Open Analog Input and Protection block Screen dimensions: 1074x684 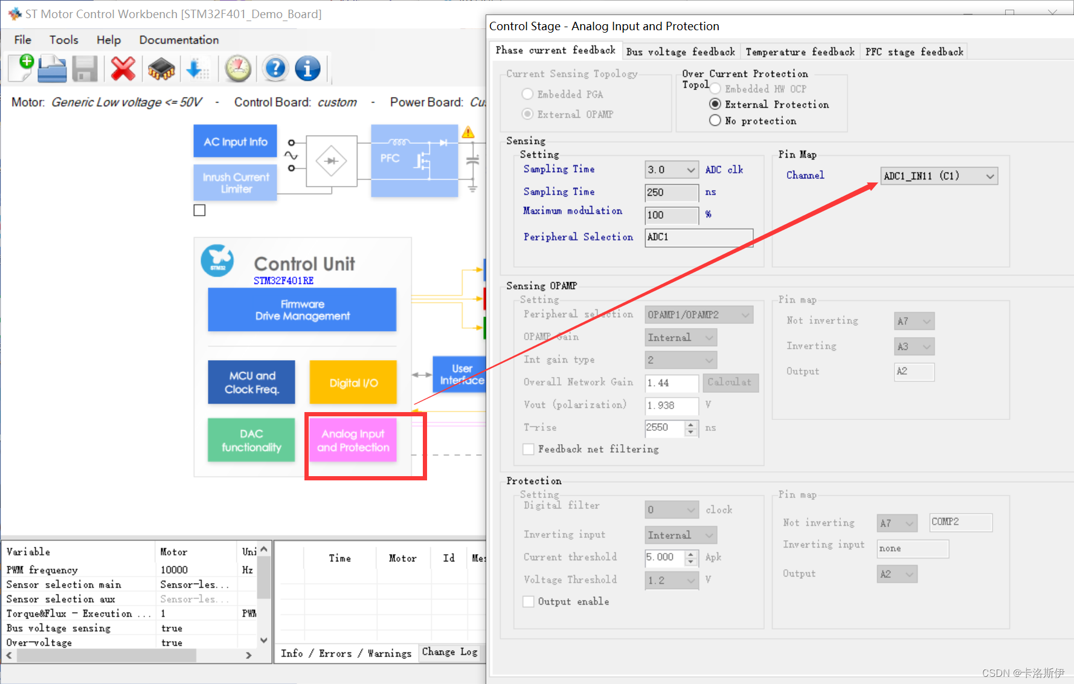point(353,440)
